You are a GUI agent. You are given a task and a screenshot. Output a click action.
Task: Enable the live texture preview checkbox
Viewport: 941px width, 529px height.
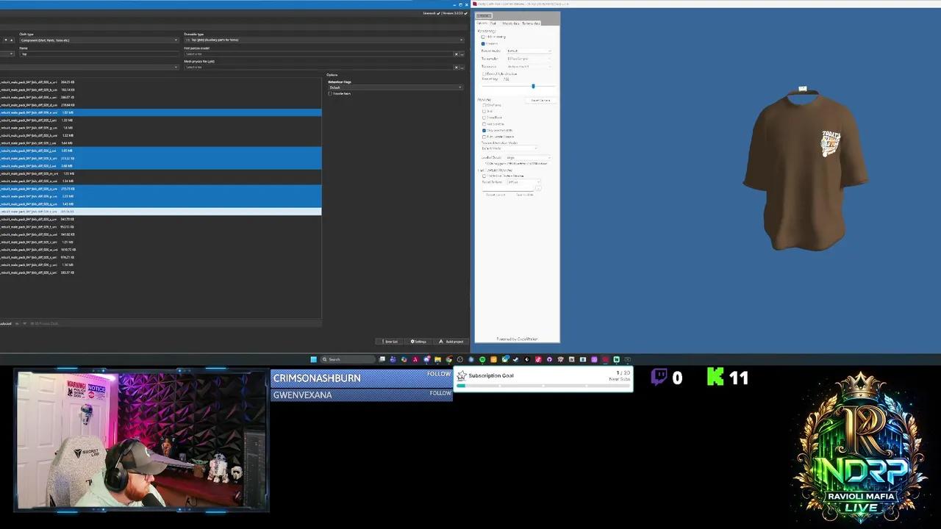point(484,176)
